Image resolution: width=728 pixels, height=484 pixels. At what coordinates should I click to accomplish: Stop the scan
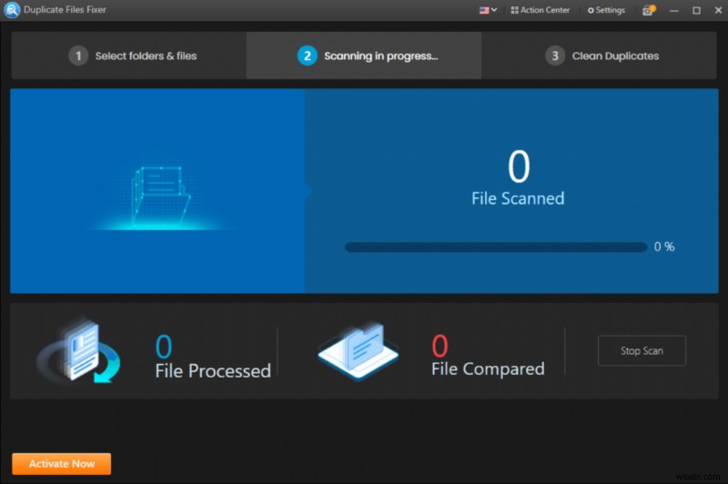(x=642, y=351)
